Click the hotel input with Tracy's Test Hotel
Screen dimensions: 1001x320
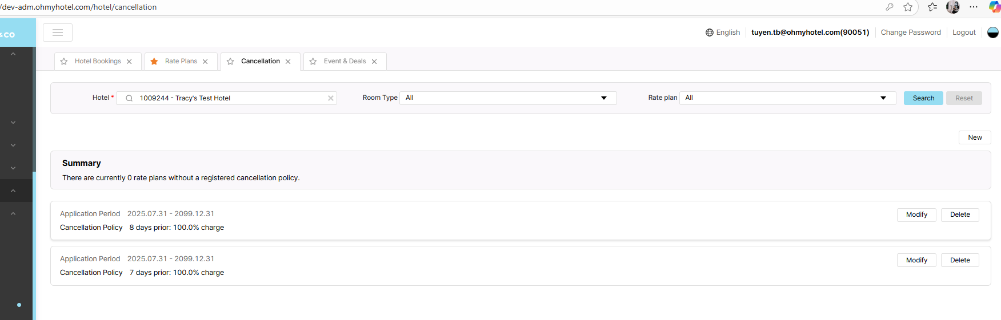226,98
